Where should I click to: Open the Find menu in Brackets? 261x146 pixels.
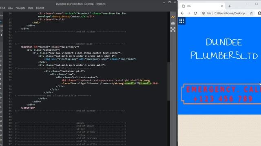pos(2,8)
